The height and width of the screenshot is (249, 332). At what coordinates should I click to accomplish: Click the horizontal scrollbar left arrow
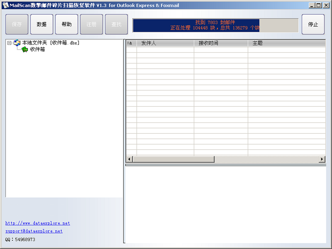[x=129, y=159]
